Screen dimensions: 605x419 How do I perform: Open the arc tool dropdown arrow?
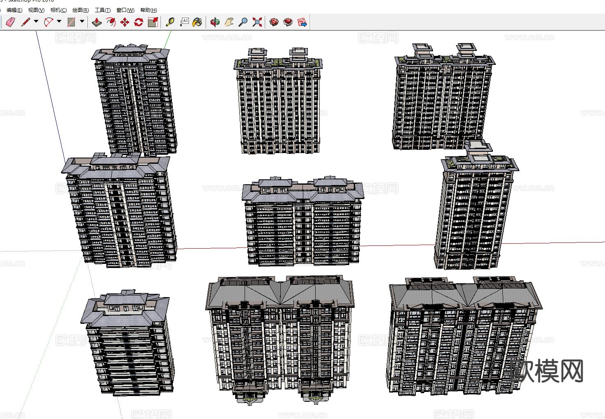click(59, 22)
